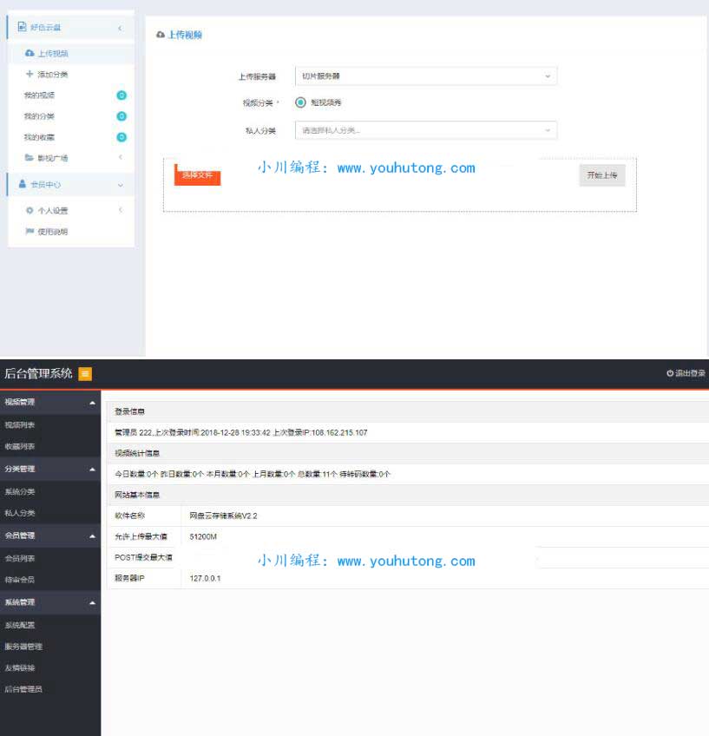Click the gear icon beside 个人设置
Image resolution: width=709 pixels, height=736 pixels.
30,210
